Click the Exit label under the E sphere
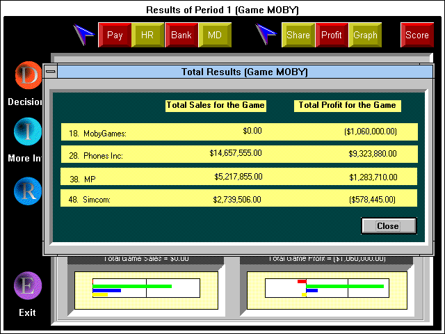The image size is (445, 334). pos(27,312)
